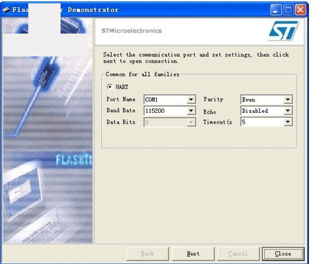Minimize the Flash Loader Demonstrator window
This screenshot has width=313, height=264.
click(x=275, y=10)
